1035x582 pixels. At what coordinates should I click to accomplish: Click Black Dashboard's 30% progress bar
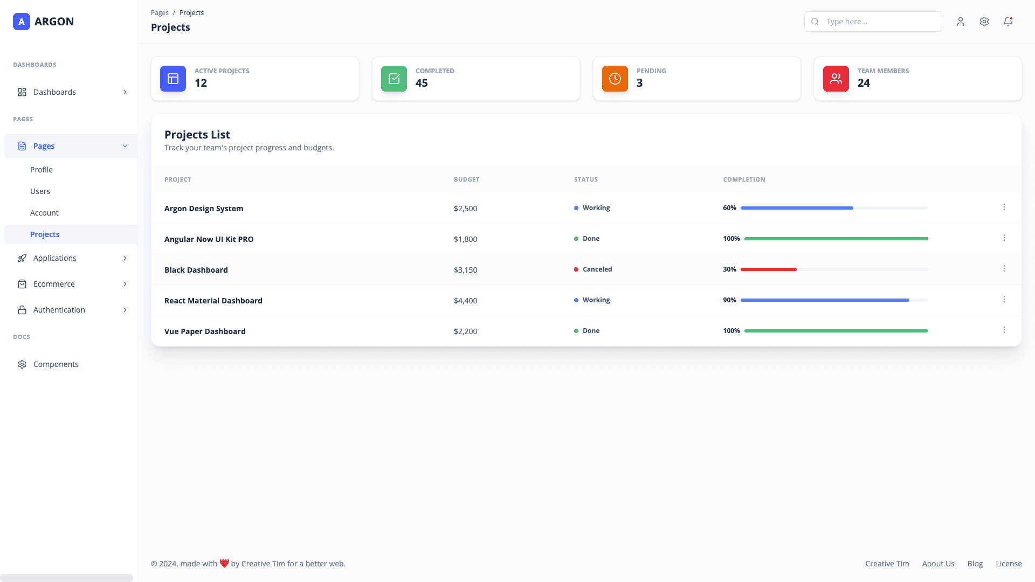(x=769, y=269)
